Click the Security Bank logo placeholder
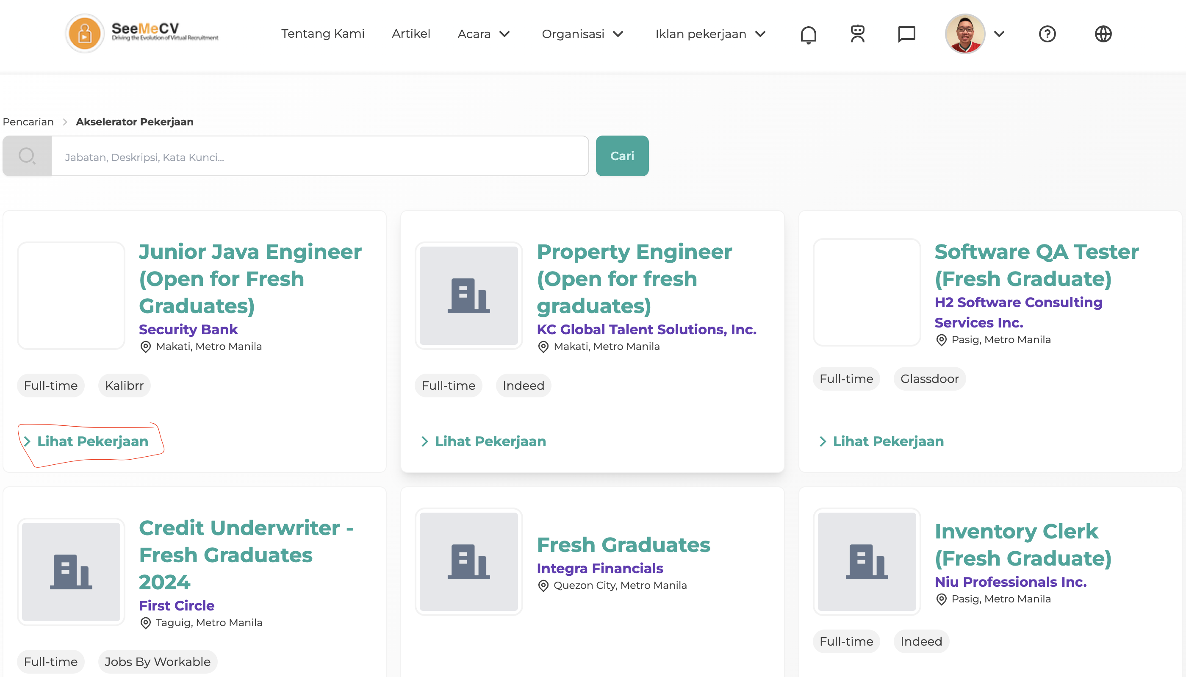Image resolution: width=1186 pixels, height=677 pixels. (71, 295)
